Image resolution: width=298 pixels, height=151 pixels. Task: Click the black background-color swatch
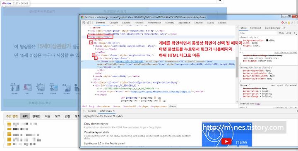point(267,40)
